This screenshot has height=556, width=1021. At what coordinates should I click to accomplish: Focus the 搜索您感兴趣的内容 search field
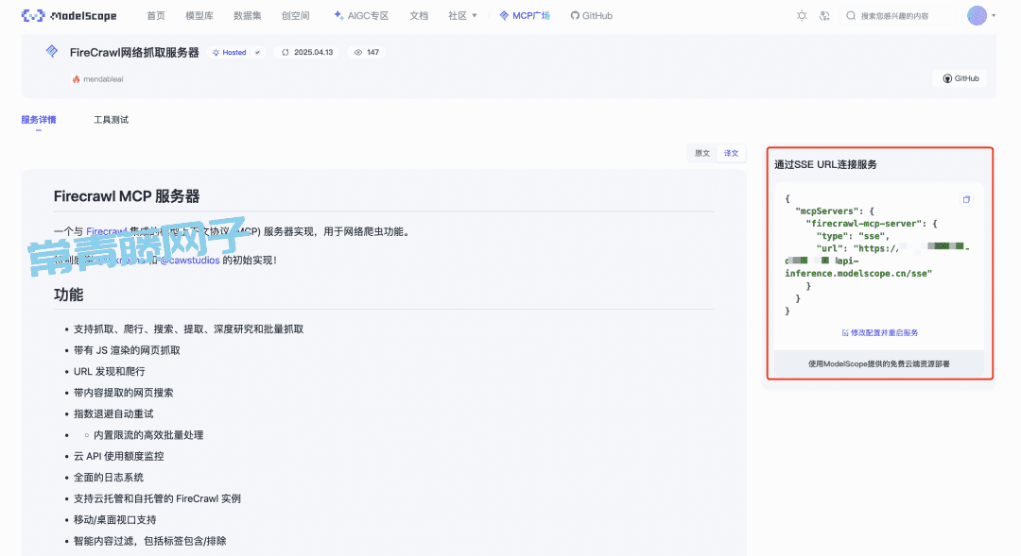(899, 16)
